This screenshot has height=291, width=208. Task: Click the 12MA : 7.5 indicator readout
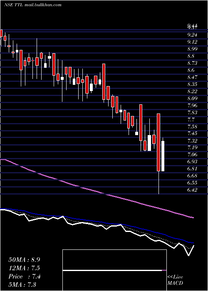tap(24, 268)
